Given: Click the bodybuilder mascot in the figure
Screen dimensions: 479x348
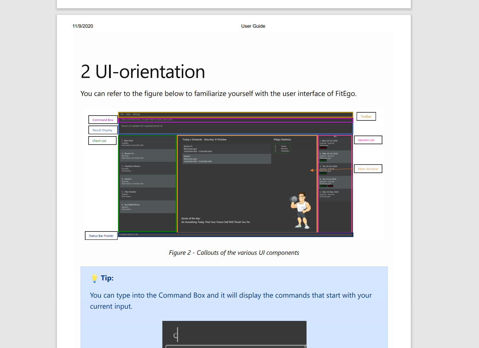Looking at the screenshot, I should click(x=301, y=210).
